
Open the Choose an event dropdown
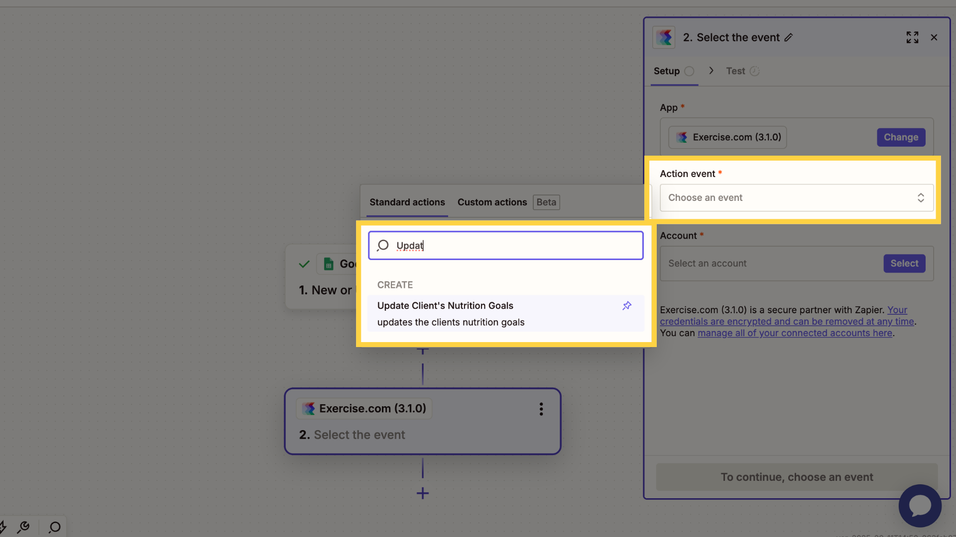pyautogui.click(x=797, y=198)
